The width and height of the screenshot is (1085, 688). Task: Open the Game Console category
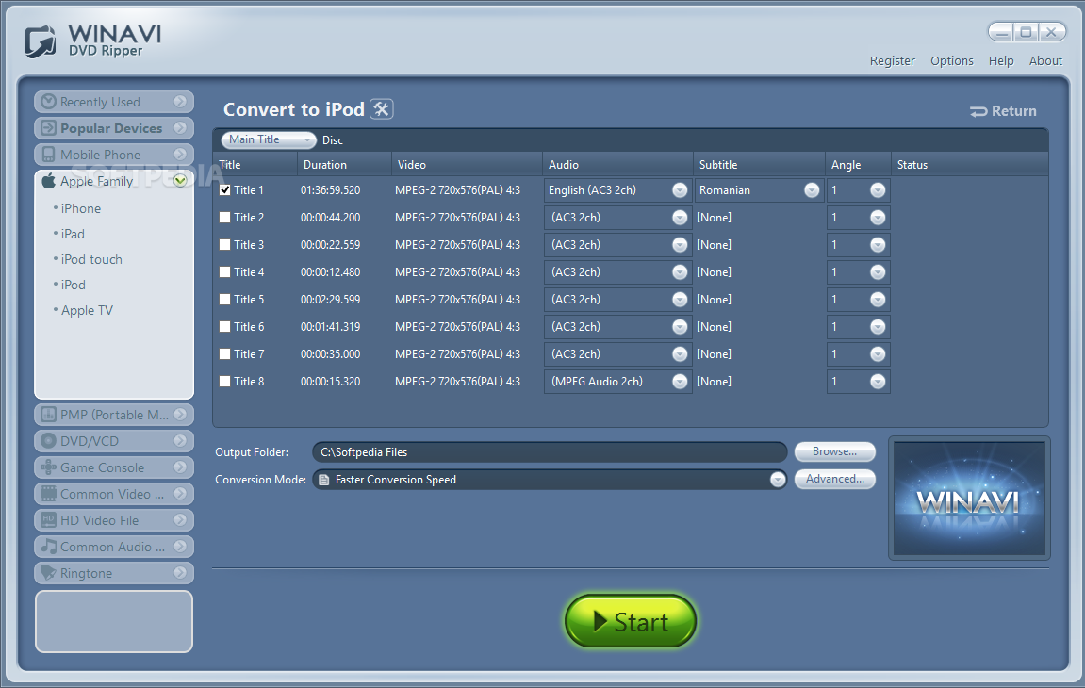113,467
